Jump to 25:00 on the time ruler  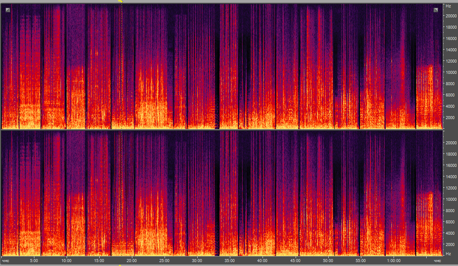[x=165, y=261]
